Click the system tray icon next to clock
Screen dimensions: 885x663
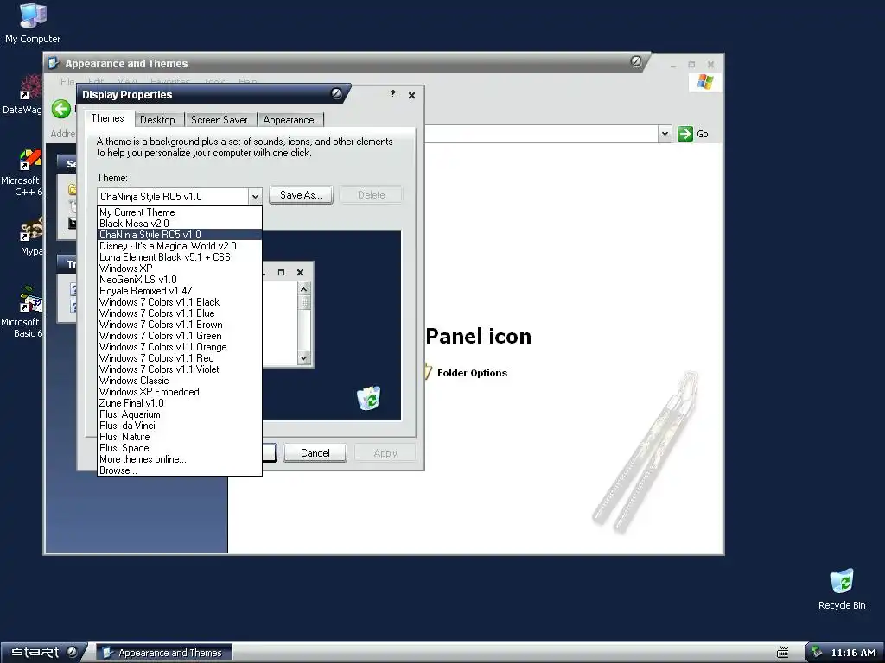(817, 652)
